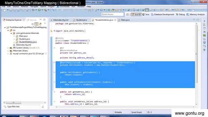The height and width of the screenshot is (117, 208).
Task: Select hibernate.cfg.xml in the explorer tree
Action: 23,45
